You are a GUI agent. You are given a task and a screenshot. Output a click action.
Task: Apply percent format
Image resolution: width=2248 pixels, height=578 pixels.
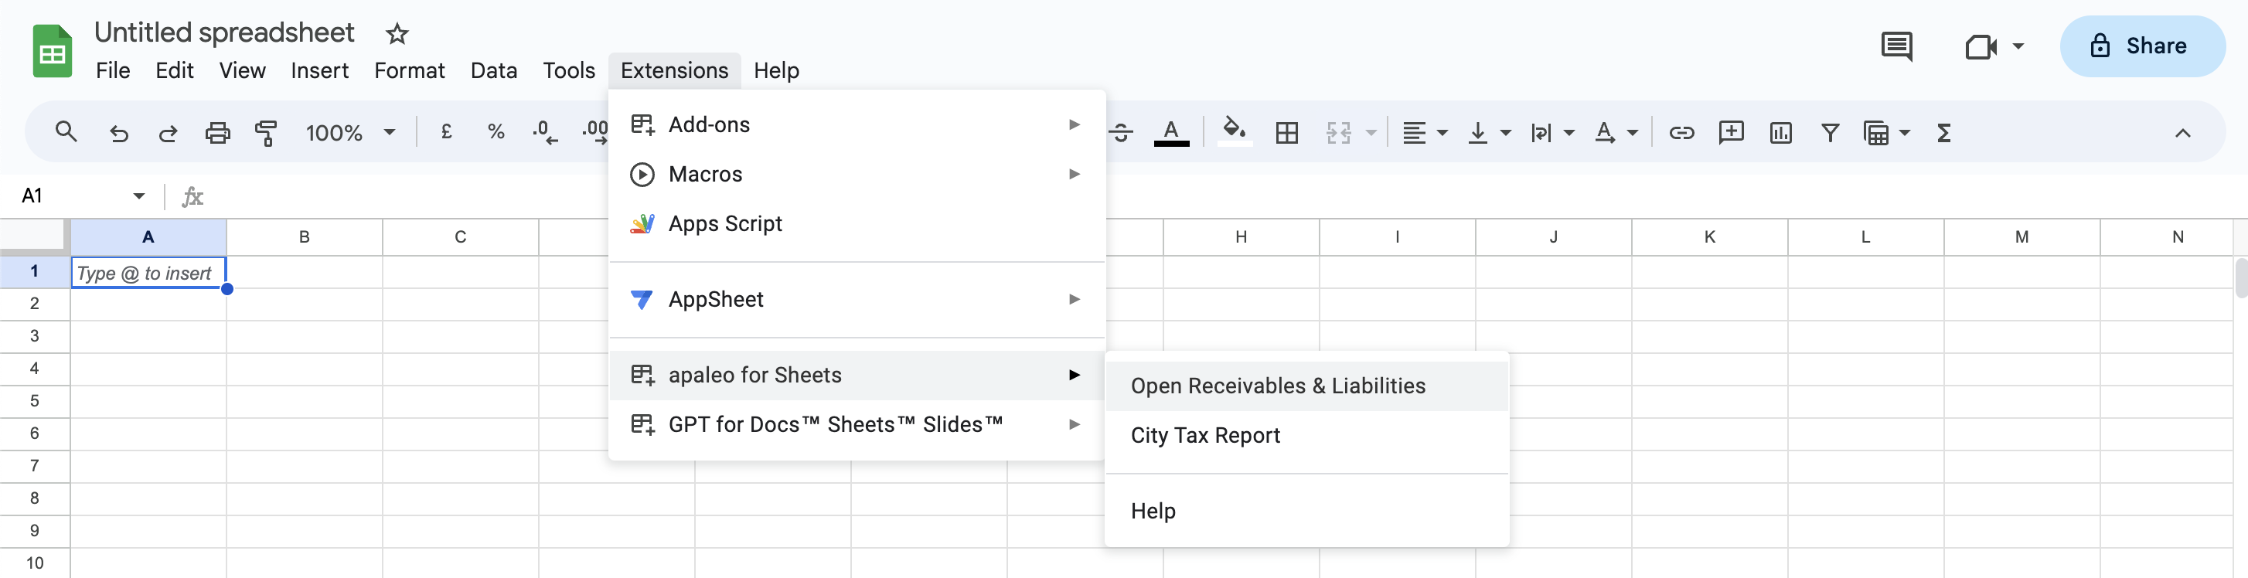point(496,132)
